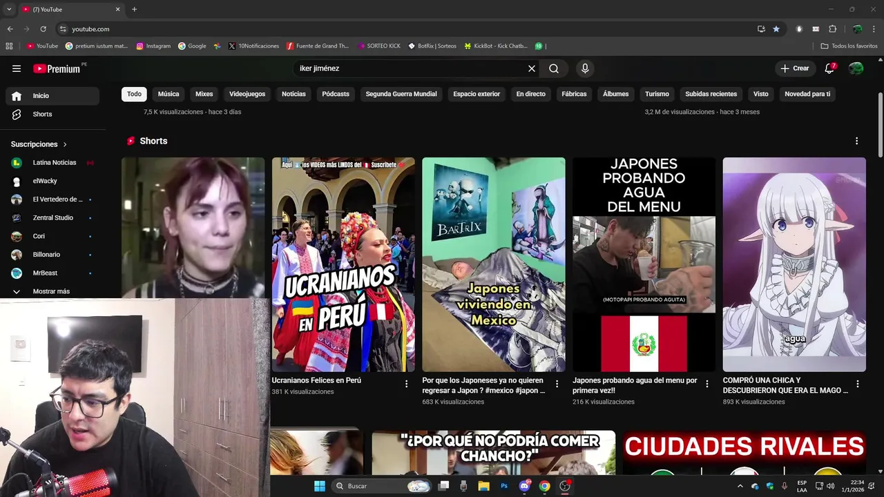Open the SORTEO KICK bookmark
This screenshot has width=884, height=497.
[x=379, y=46]
